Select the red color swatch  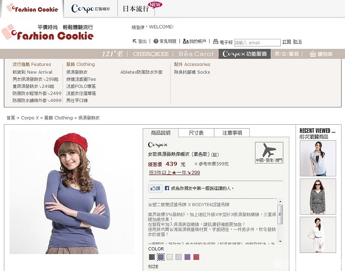(x=196, y=257)
